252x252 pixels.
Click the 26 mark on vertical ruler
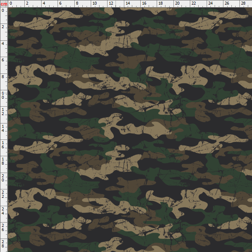pos(3,228)
